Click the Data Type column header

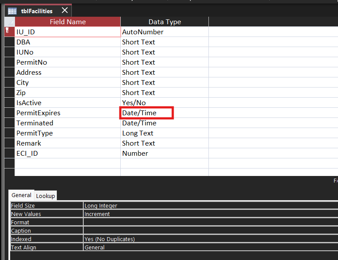click(x=164, y=22)
